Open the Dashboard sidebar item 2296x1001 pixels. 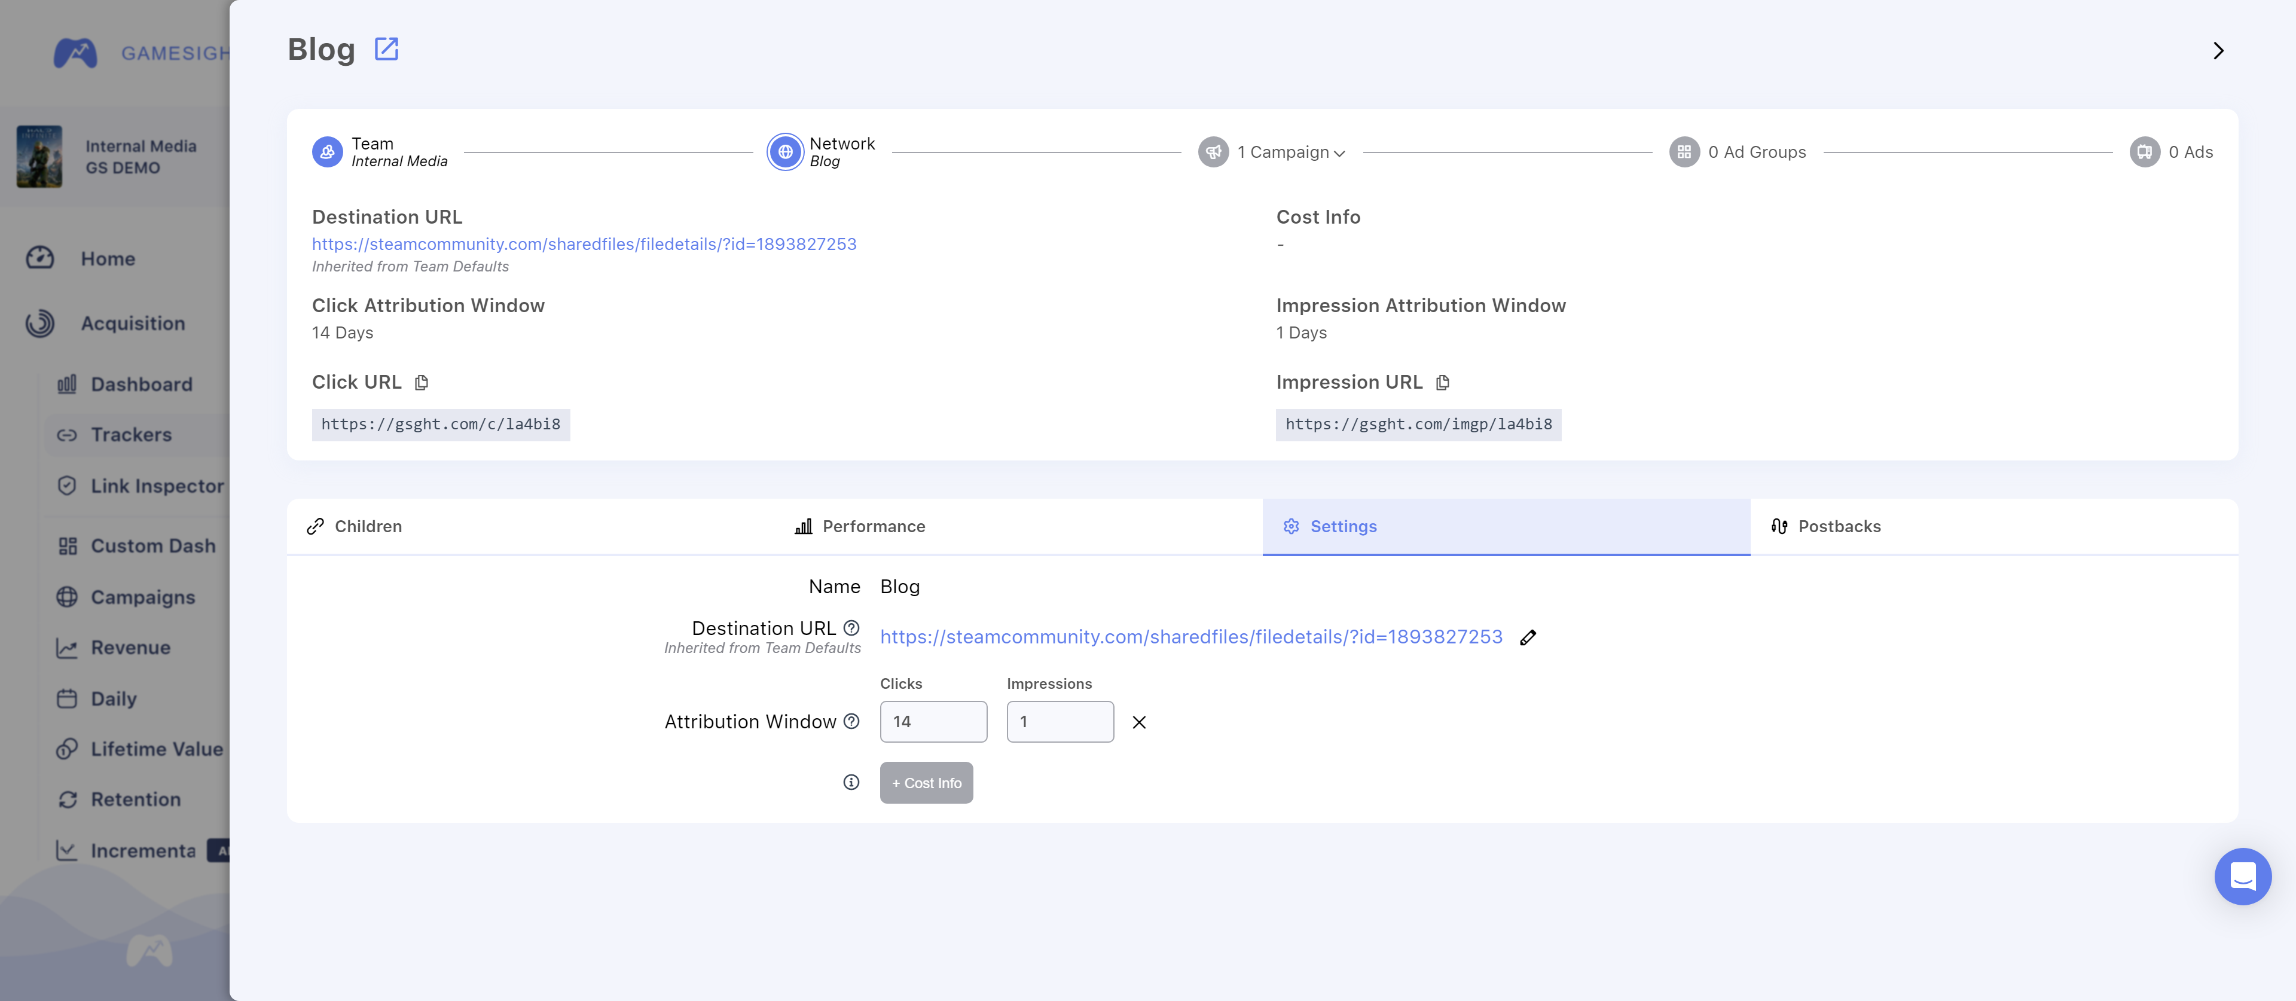pos(141,384)
